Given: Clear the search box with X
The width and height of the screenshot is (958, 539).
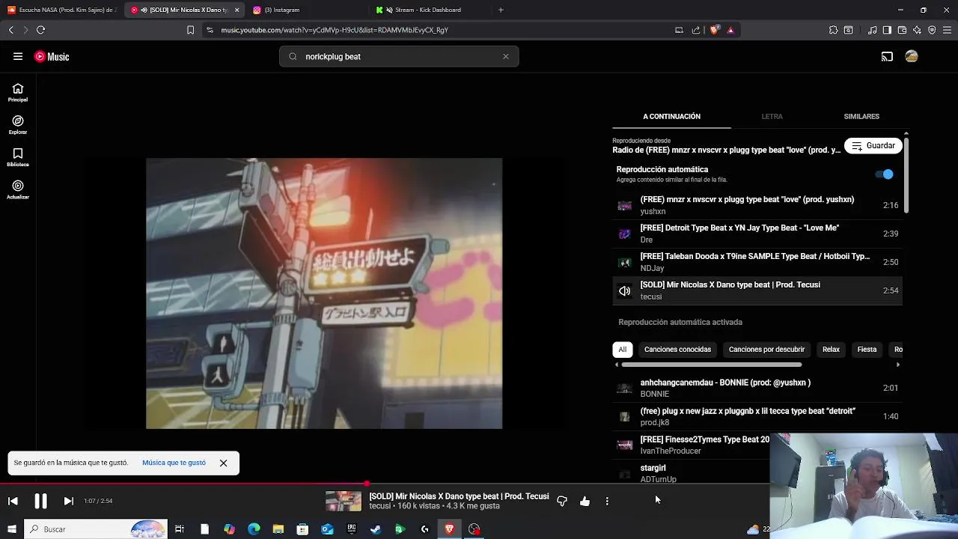Looking at the screenshot, I should [506, 56].
